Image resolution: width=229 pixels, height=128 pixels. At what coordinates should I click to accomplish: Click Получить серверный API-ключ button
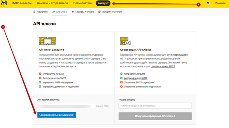click(x=155, y=116)
